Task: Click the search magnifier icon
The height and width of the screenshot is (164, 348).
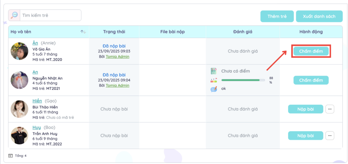Action: point(14,15)
